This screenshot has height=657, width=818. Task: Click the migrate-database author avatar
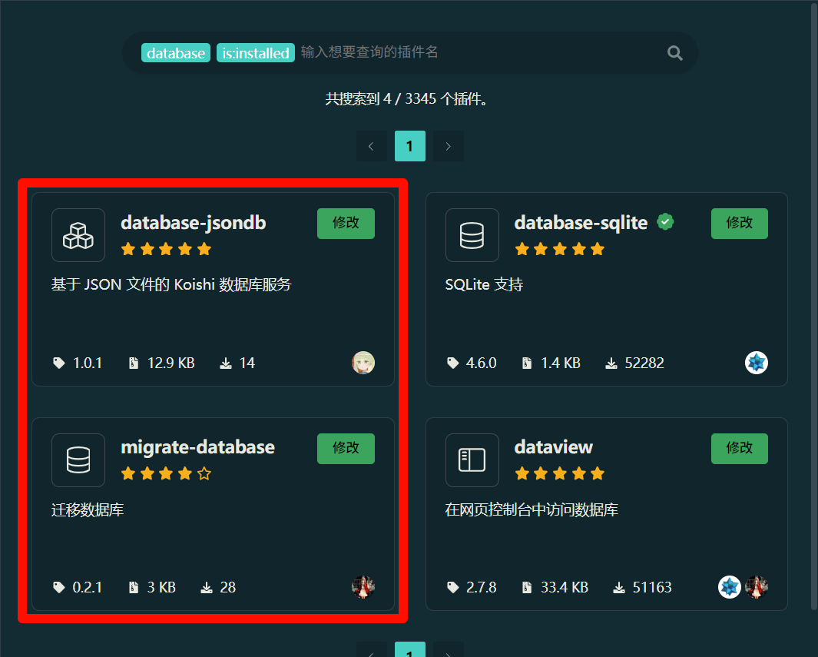[x=363, y=587]
